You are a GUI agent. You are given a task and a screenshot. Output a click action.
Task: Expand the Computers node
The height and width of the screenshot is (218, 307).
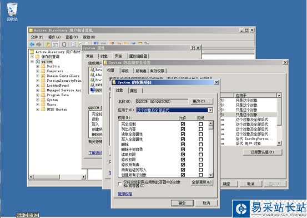point(38,71)
